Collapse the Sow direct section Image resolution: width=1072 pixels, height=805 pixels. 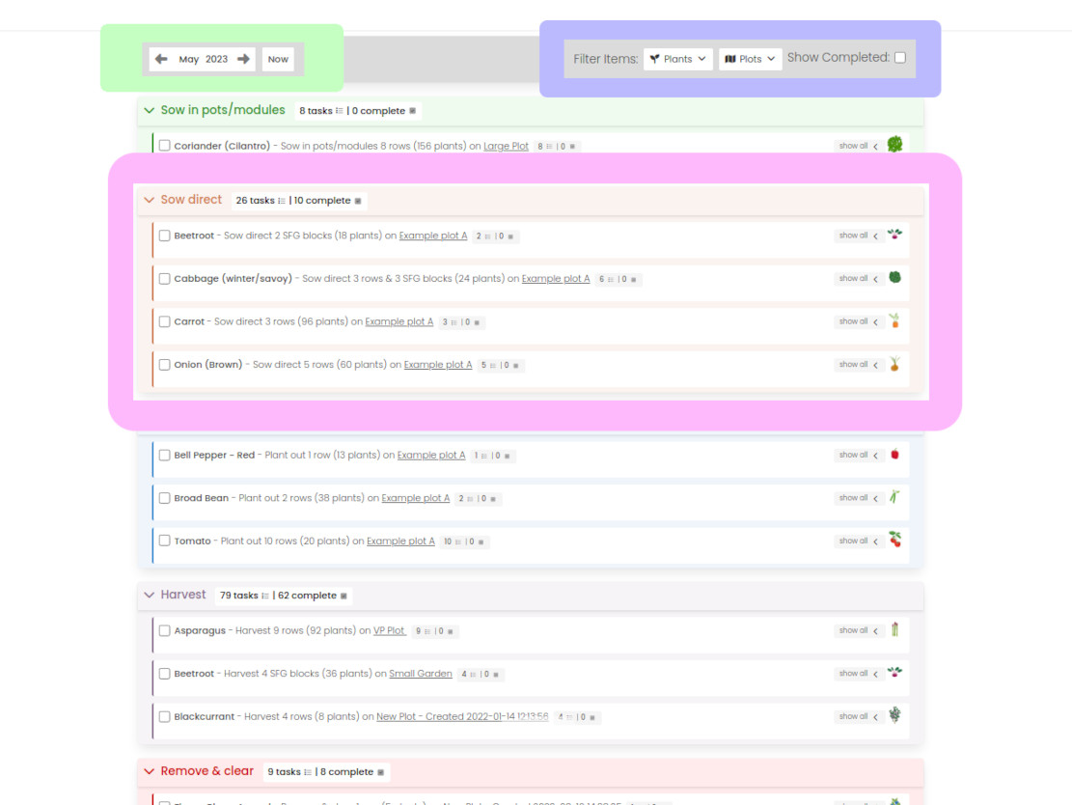[x=150, y=200]
